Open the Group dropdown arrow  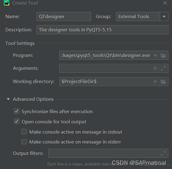164,16
